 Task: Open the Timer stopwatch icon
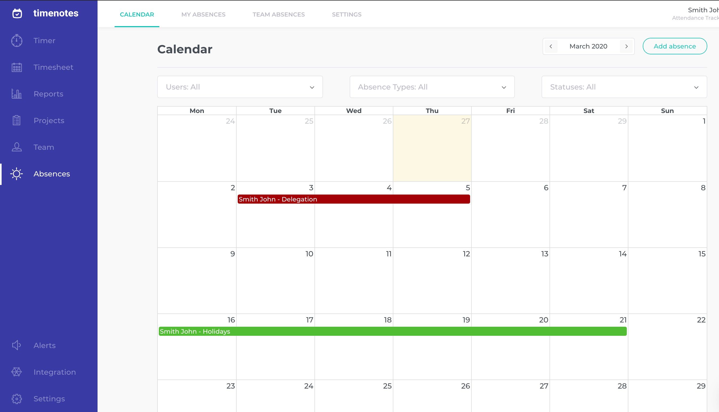click(17, 41)
